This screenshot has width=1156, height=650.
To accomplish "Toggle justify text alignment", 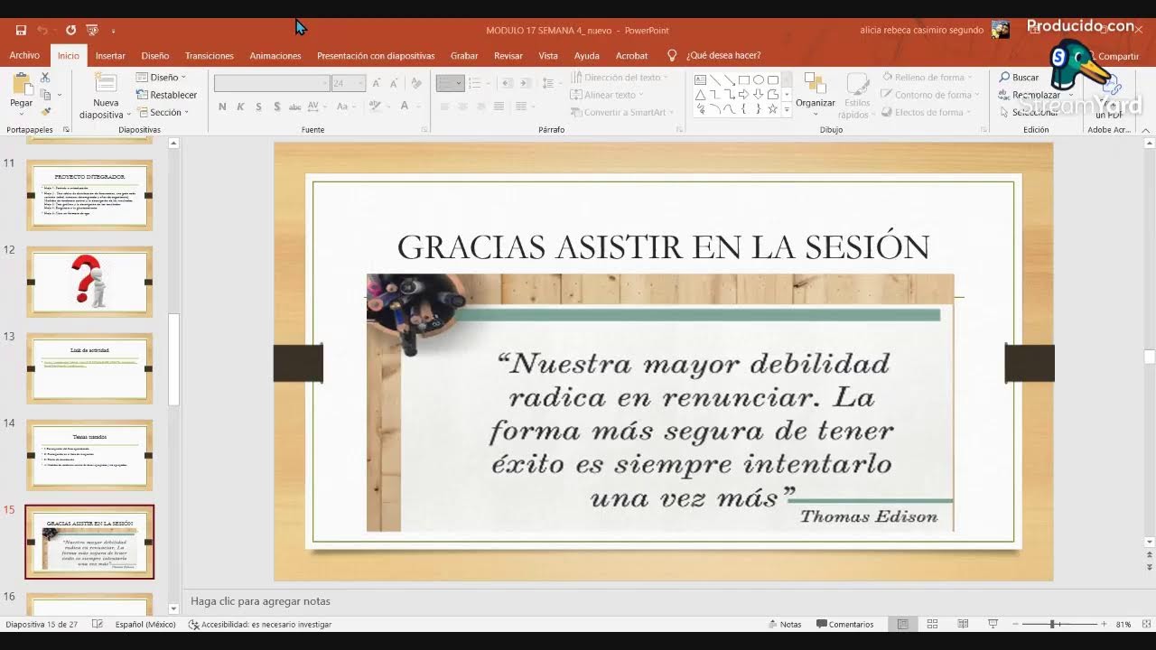I will click(x=499, y=107).
